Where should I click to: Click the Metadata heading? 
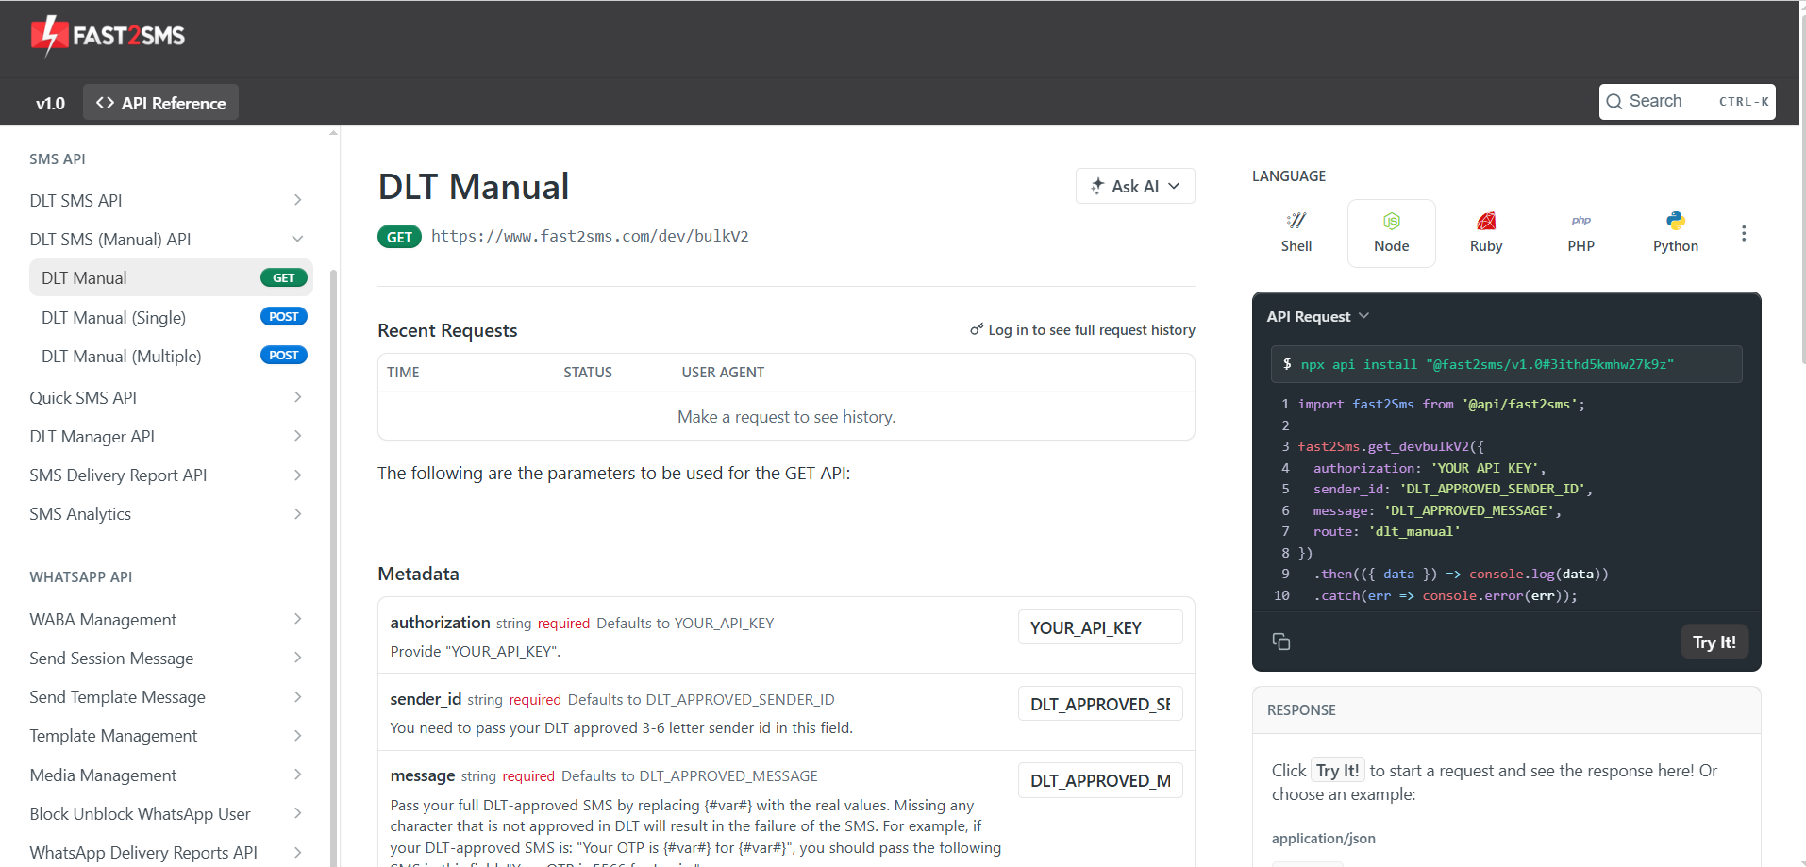click(x=418, y=574)
